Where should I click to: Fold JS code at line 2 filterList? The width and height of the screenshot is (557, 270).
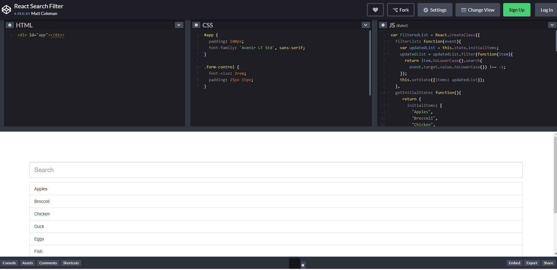(x=388, y=41)
